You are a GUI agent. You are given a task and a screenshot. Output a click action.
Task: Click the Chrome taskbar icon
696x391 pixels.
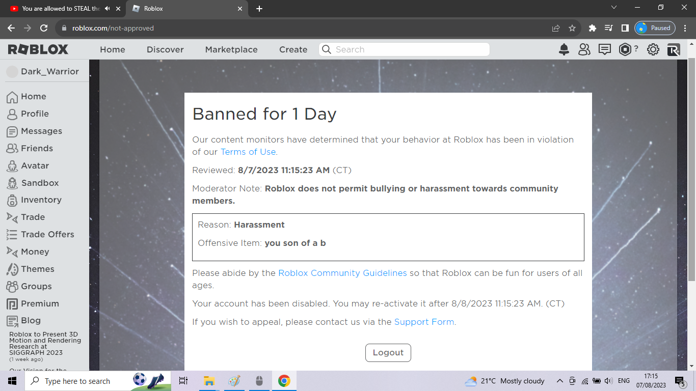coord(284,381)
